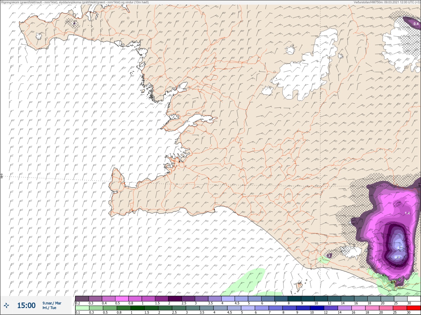
Task: Click top legend swatch between 4 and 4.5
Action: coord(228,299)
